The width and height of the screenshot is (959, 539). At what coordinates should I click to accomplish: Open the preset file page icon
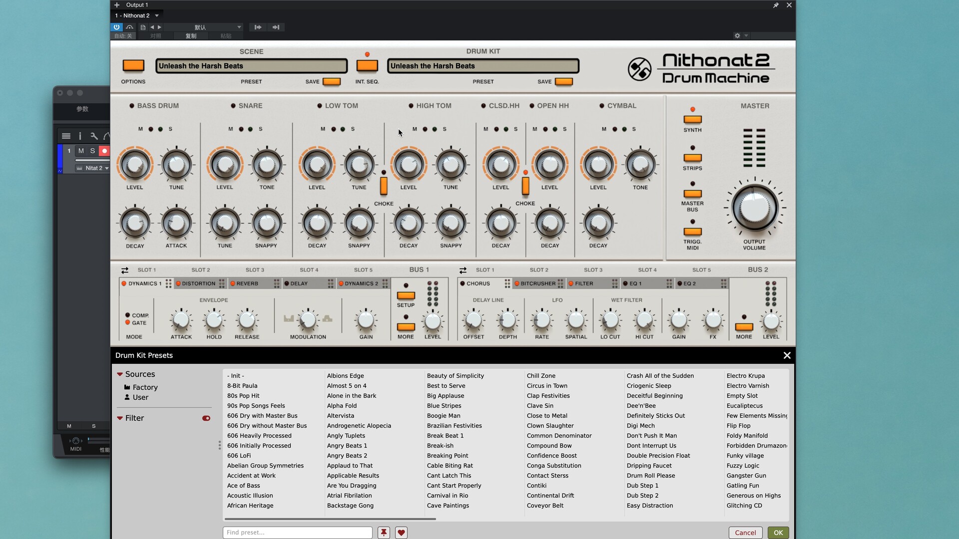pos(143,27)
